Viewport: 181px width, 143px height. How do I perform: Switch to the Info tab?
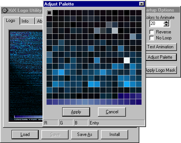[x=27, y=21]
